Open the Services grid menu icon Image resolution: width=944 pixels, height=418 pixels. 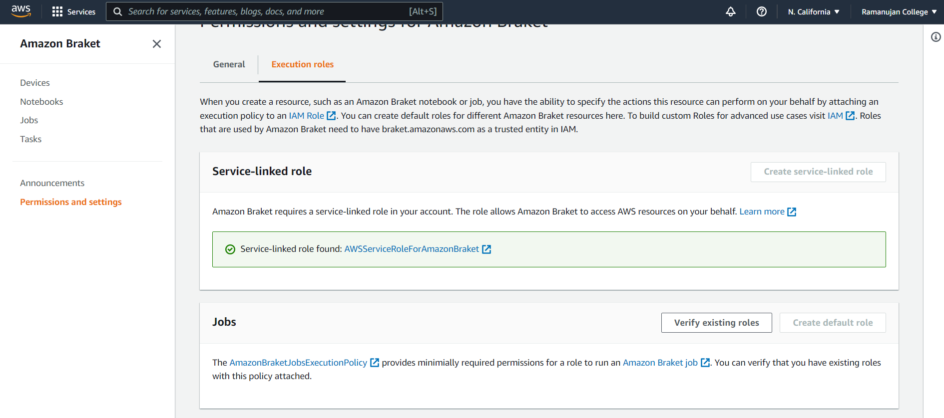click(x=57, y=11)
